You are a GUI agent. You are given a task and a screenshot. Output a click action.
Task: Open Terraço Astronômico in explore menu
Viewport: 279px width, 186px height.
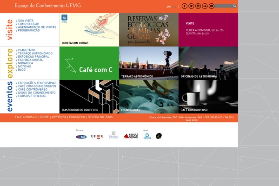tap(34, 53)
